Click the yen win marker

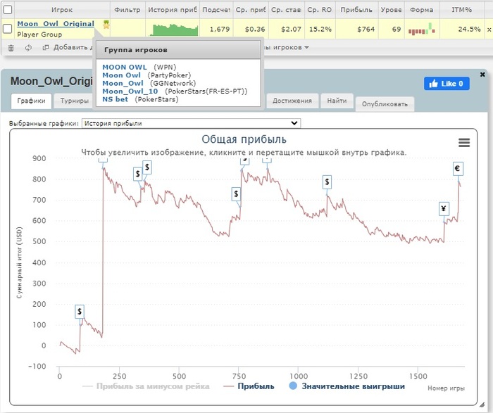point(444,209)
